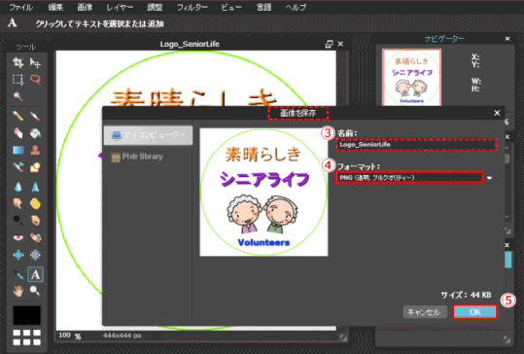
Task: Select the Paint Bucket tool
Action: 35,133
